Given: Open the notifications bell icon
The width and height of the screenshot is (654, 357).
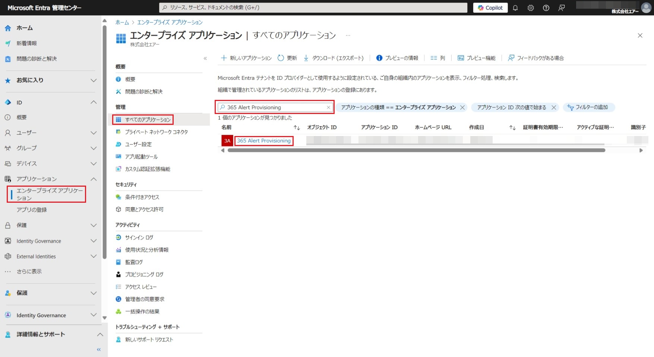Looking at the screenshot, I should (515, 8).
